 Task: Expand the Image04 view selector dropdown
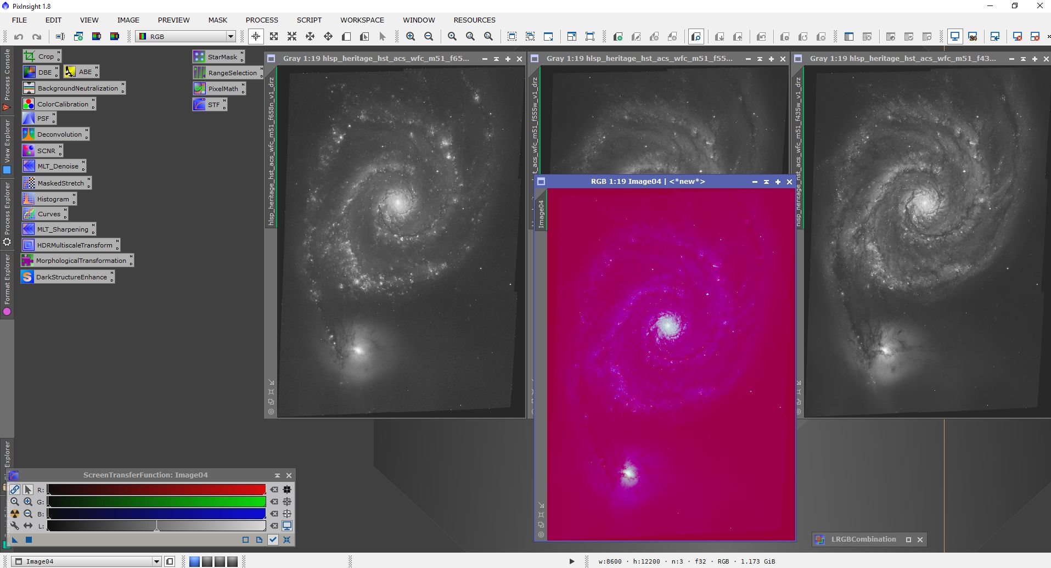coord(156,561)
